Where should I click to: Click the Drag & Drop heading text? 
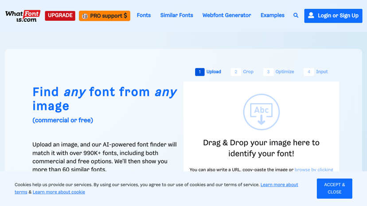click(261, 148)
